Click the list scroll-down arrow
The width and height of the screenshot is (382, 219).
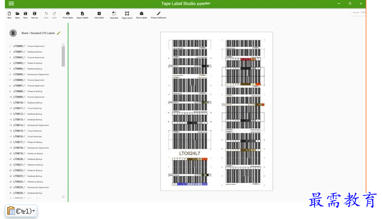pos(63,197)
